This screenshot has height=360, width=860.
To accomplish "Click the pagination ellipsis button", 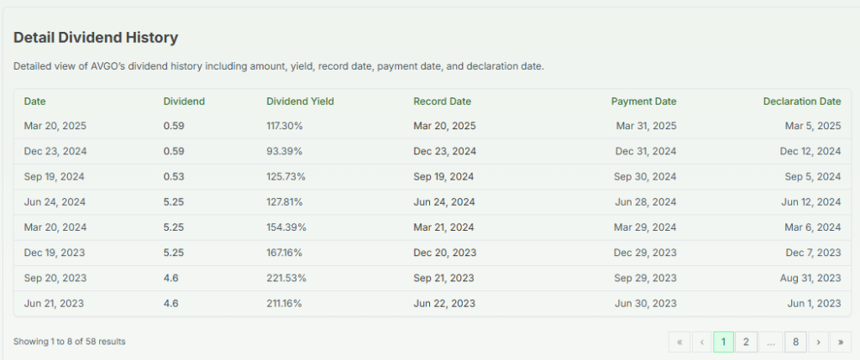I will tap(770, 342).
